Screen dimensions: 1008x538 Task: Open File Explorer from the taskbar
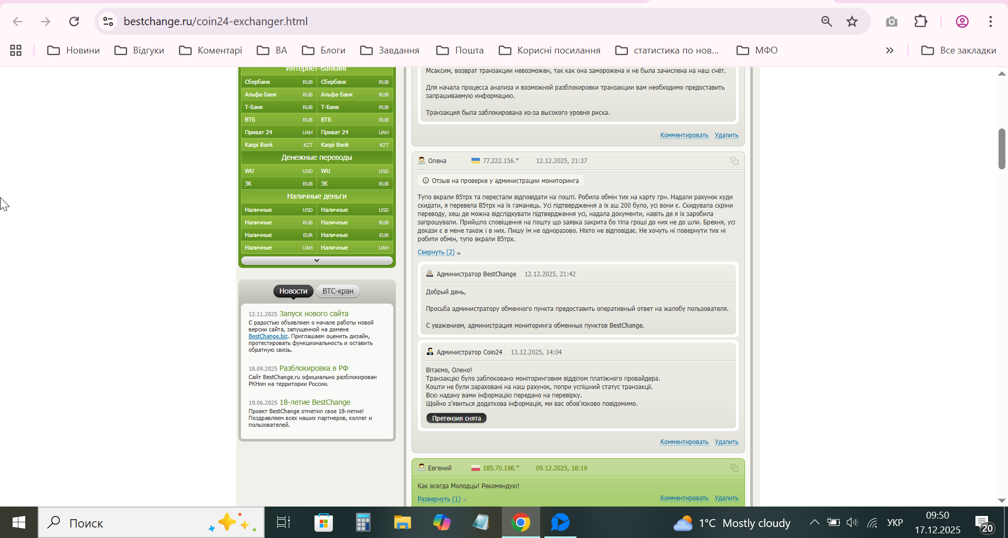[402, 523]
